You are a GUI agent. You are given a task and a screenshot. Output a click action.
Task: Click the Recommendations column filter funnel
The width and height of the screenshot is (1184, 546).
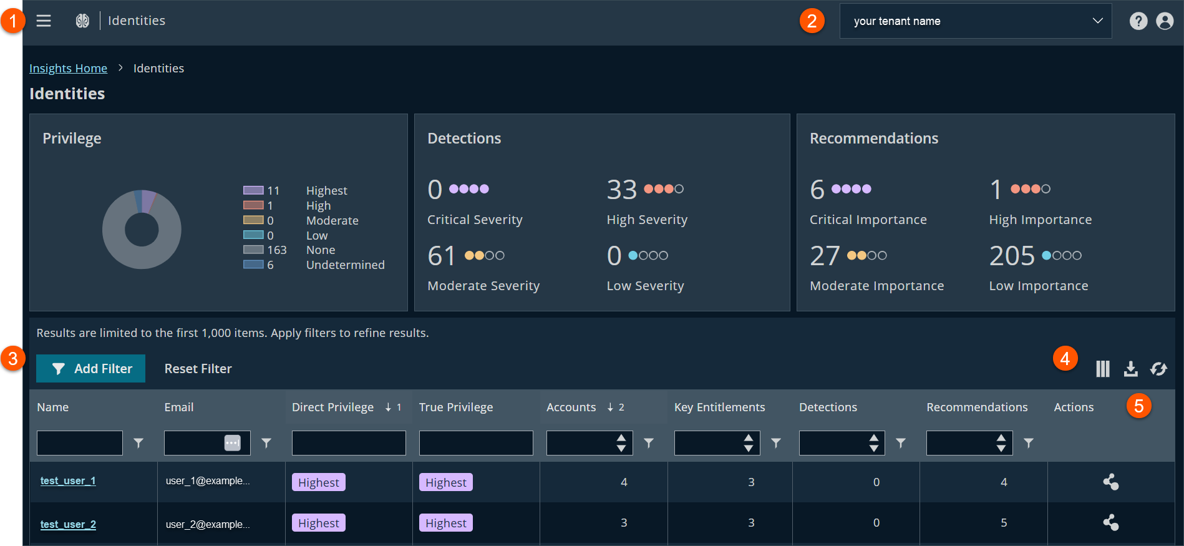click(x=1029, y=443)
